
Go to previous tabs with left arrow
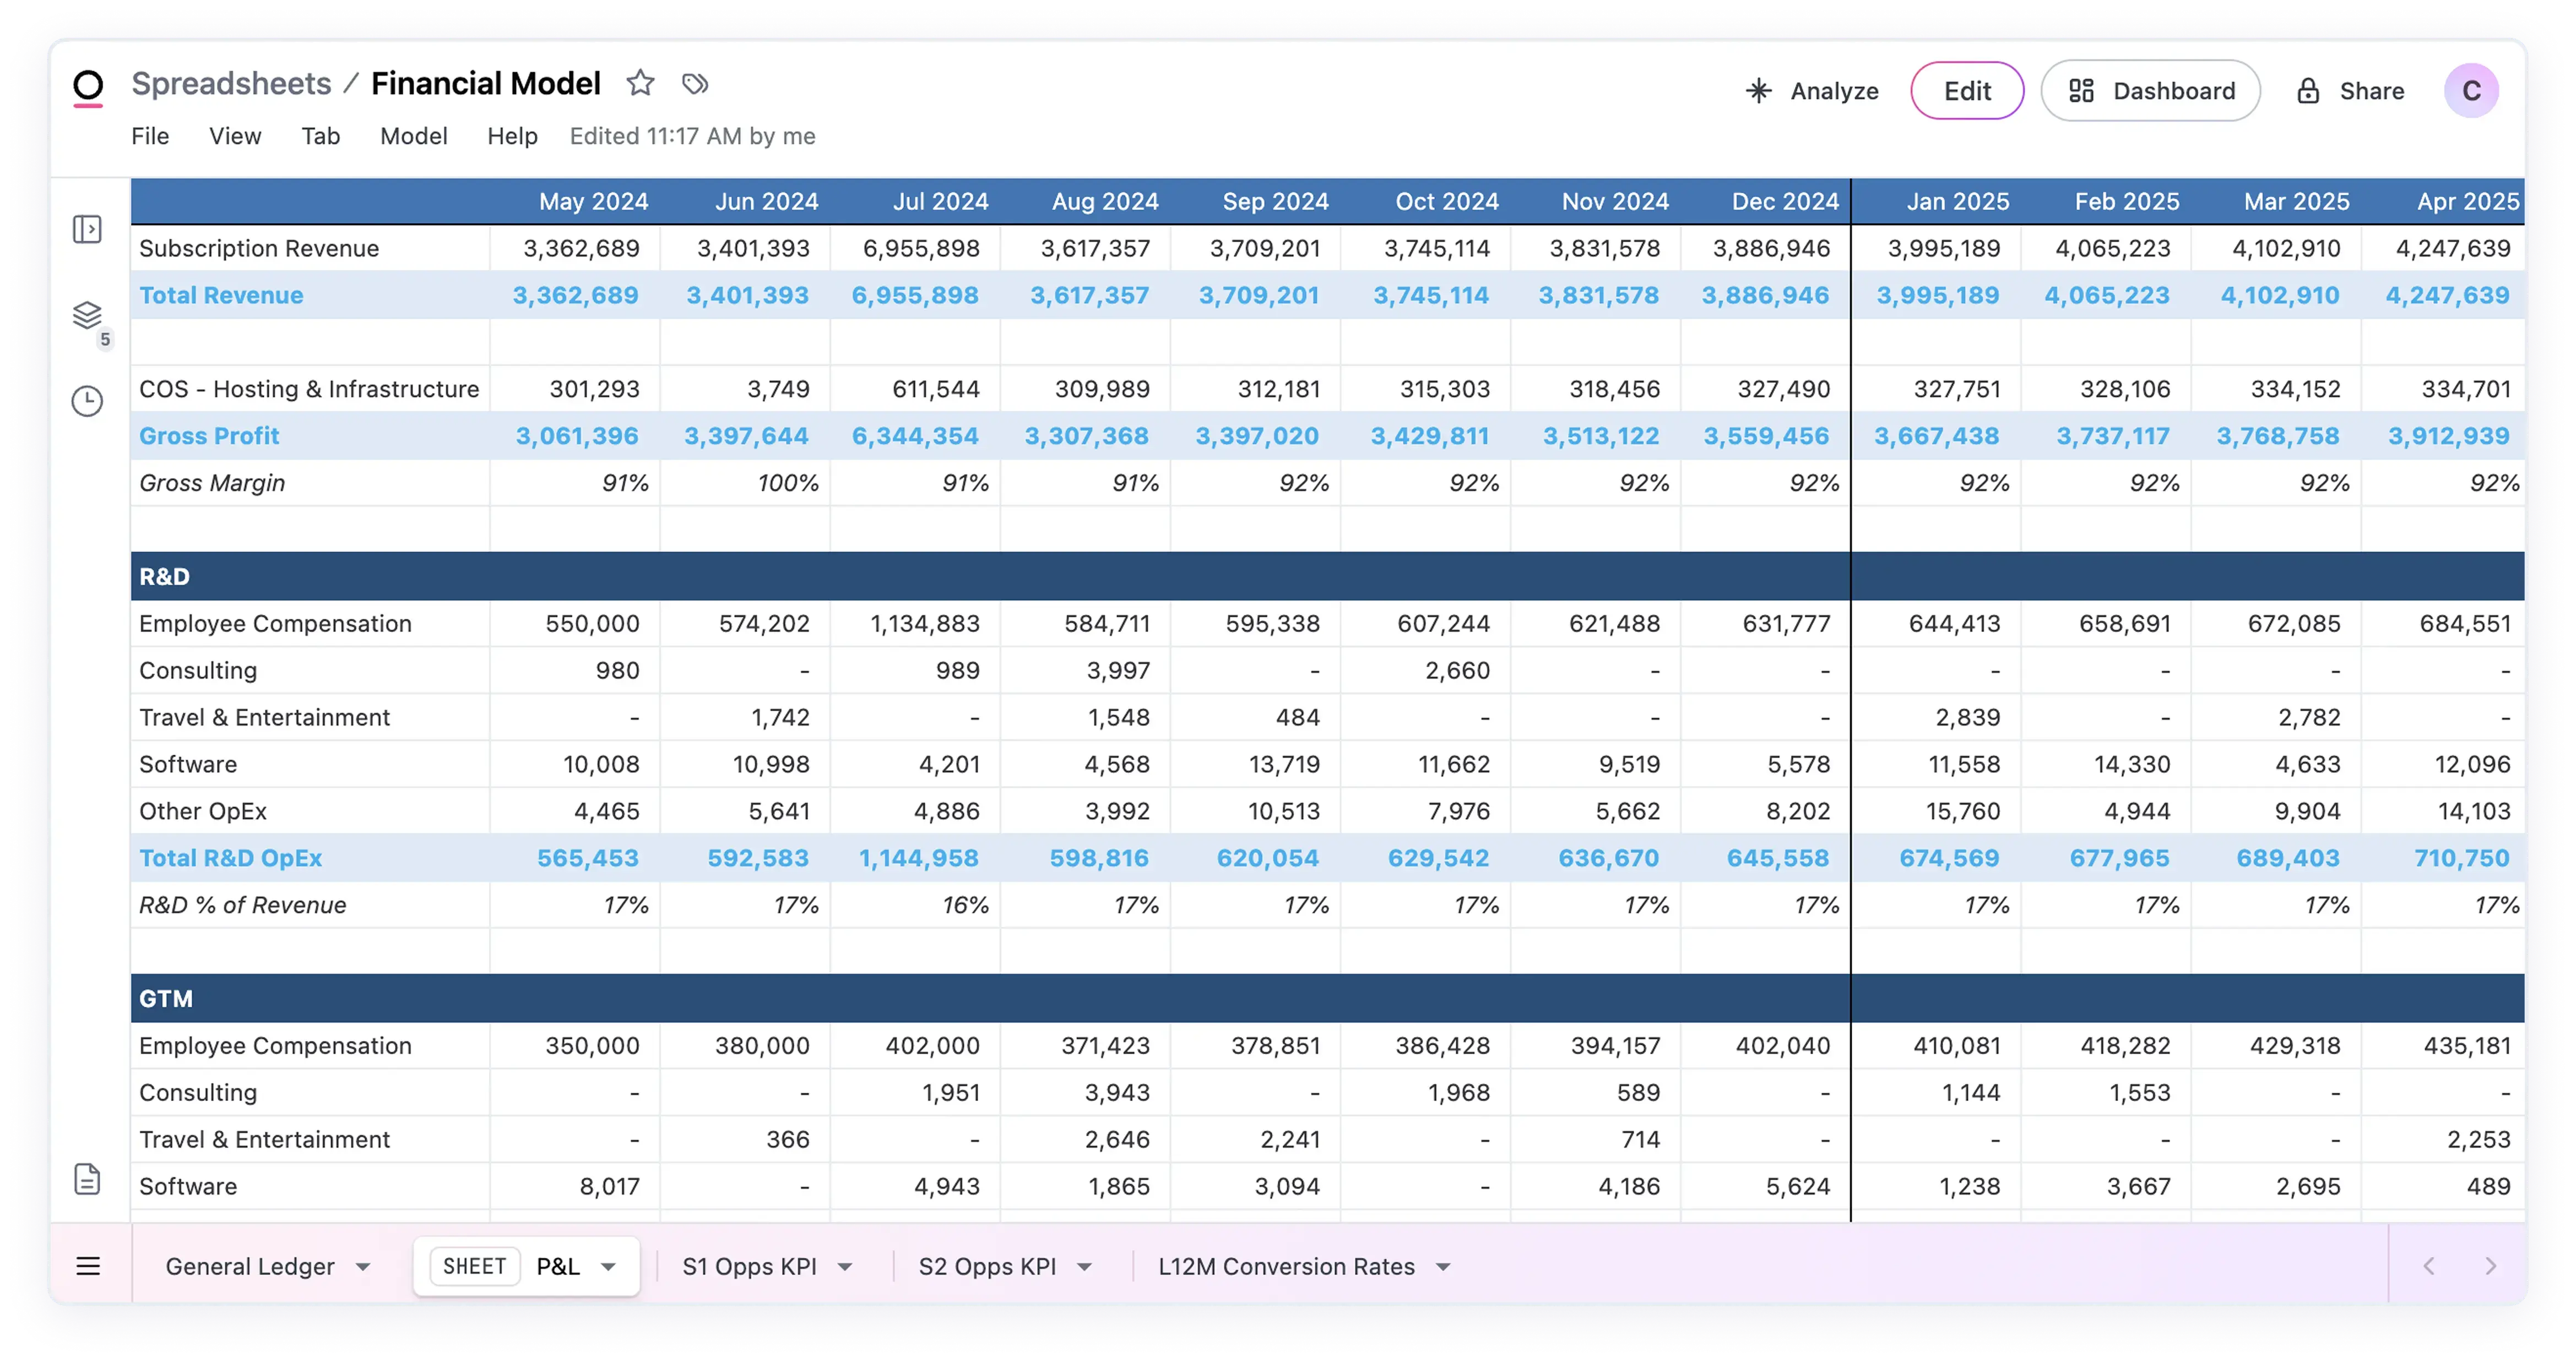(x=2430, y=1266)
